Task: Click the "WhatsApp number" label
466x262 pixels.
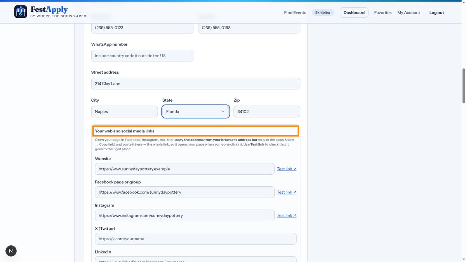Action: tap(110, 44)
